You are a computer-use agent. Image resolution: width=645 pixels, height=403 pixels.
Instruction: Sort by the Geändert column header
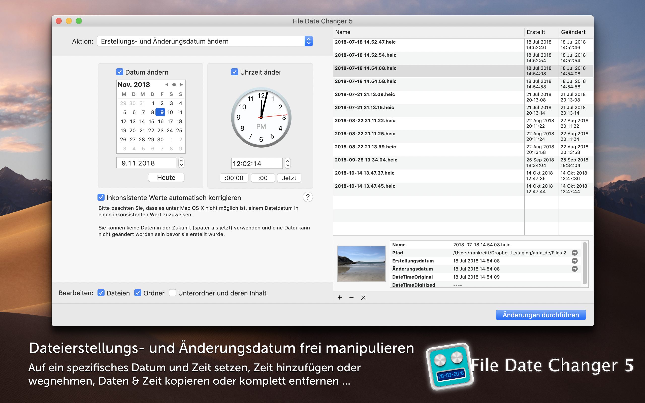pyautogui.click(x=576, y=32)
